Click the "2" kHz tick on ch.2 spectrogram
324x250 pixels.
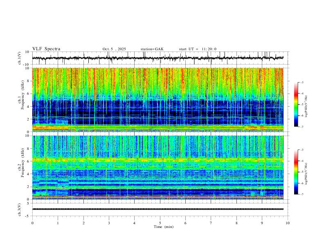point(29,187)
